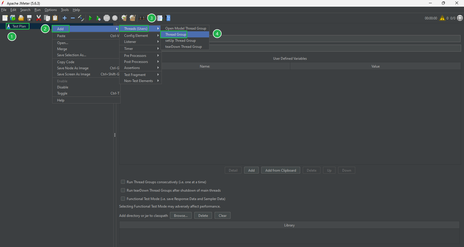Click Add button under variables table
Viewport: 464px width, 247px height.
click(x=251, y=170)
